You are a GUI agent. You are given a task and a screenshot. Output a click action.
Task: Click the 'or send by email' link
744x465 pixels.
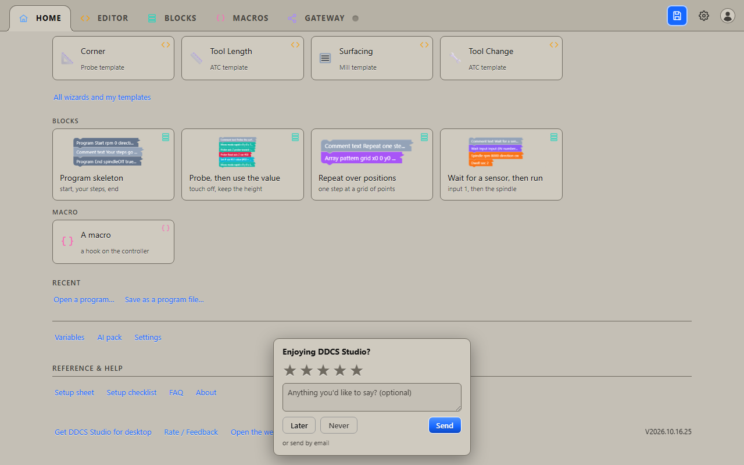(x=306, y=443)
